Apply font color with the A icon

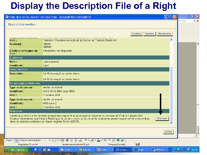click(99, 140)
